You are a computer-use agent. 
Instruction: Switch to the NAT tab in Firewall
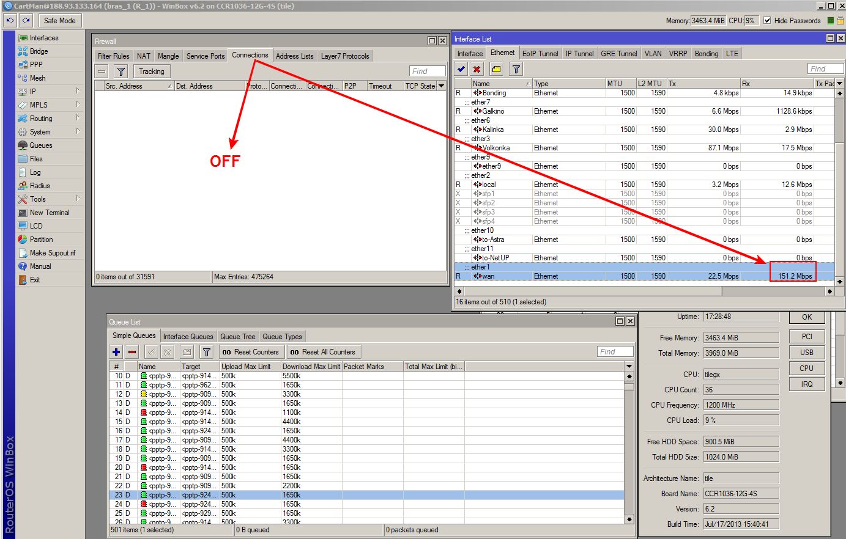point(144,56)
